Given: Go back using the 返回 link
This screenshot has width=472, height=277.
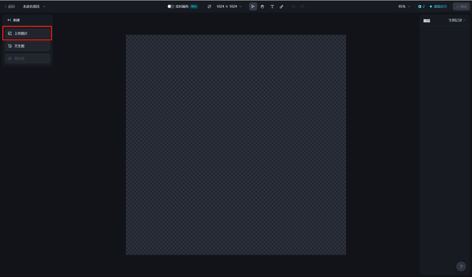Looking at the screenshot, I should point(10,7).
